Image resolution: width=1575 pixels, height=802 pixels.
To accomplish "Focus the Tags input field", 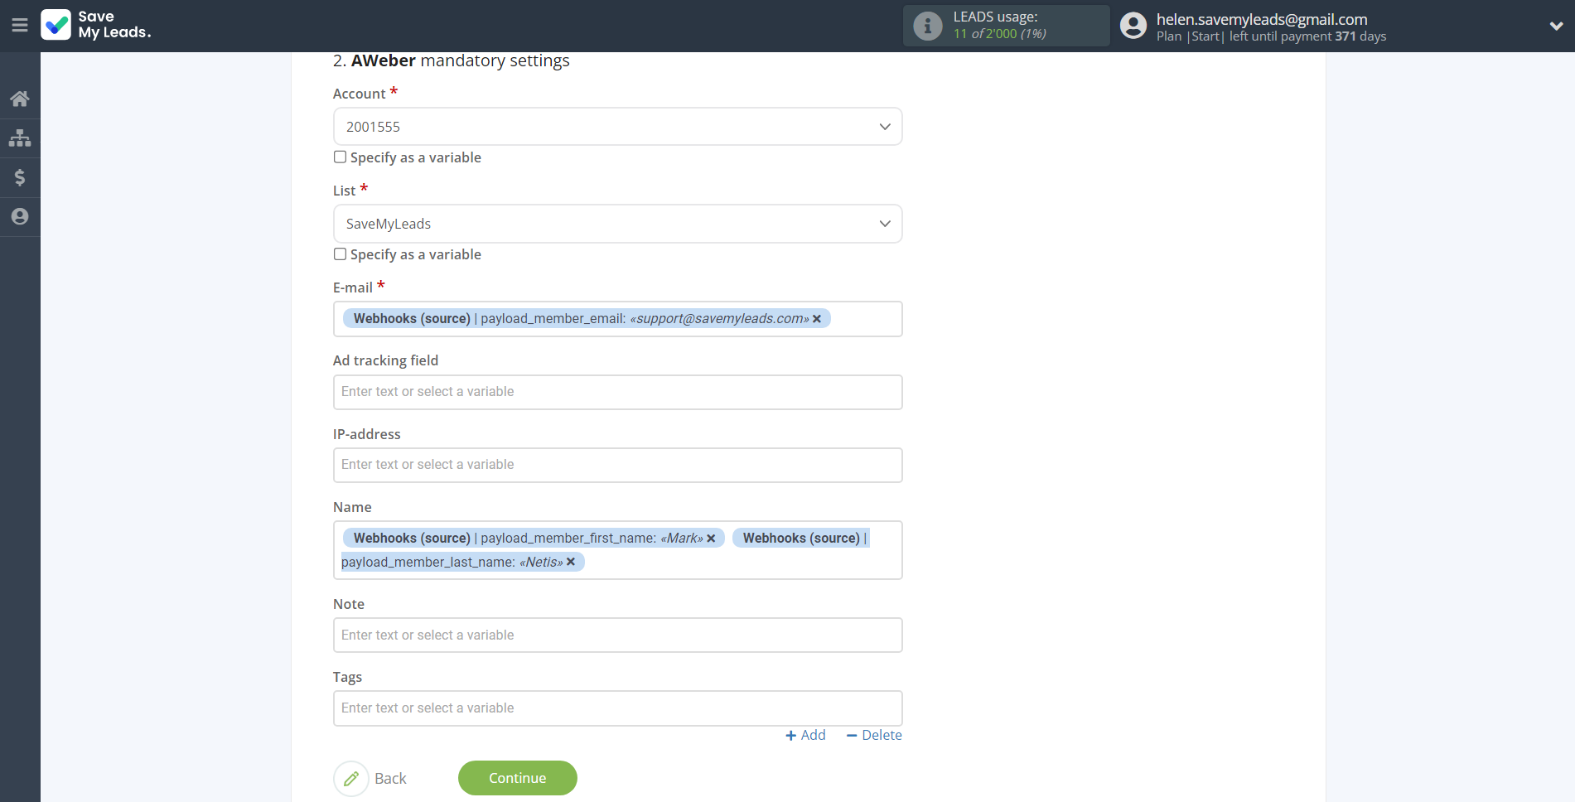I will pos(618,708).
